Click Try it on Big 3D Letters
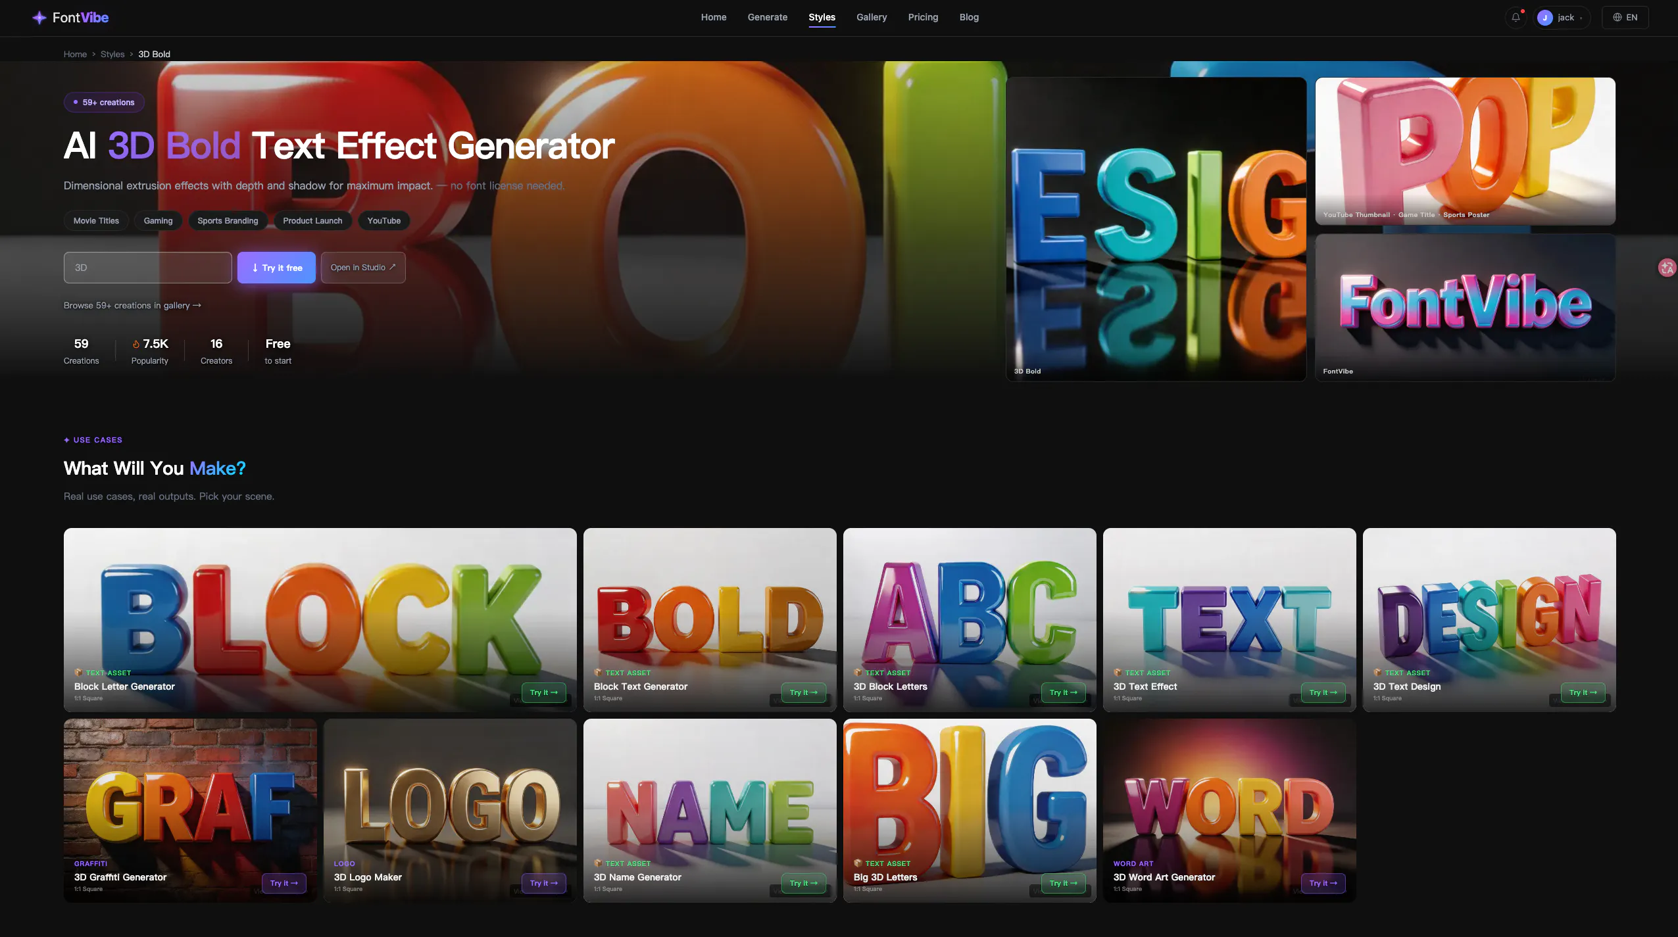 click(x=1063, y=883)
